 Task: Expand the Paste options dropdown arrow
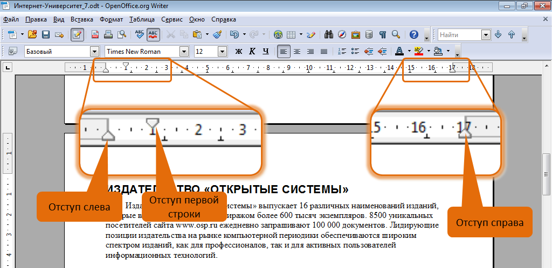pyautogui.click(x=207, y=34)
